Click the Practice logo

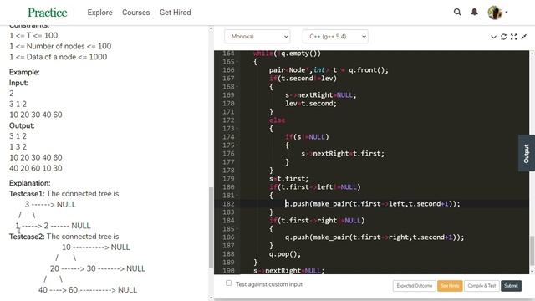[47, 13]
